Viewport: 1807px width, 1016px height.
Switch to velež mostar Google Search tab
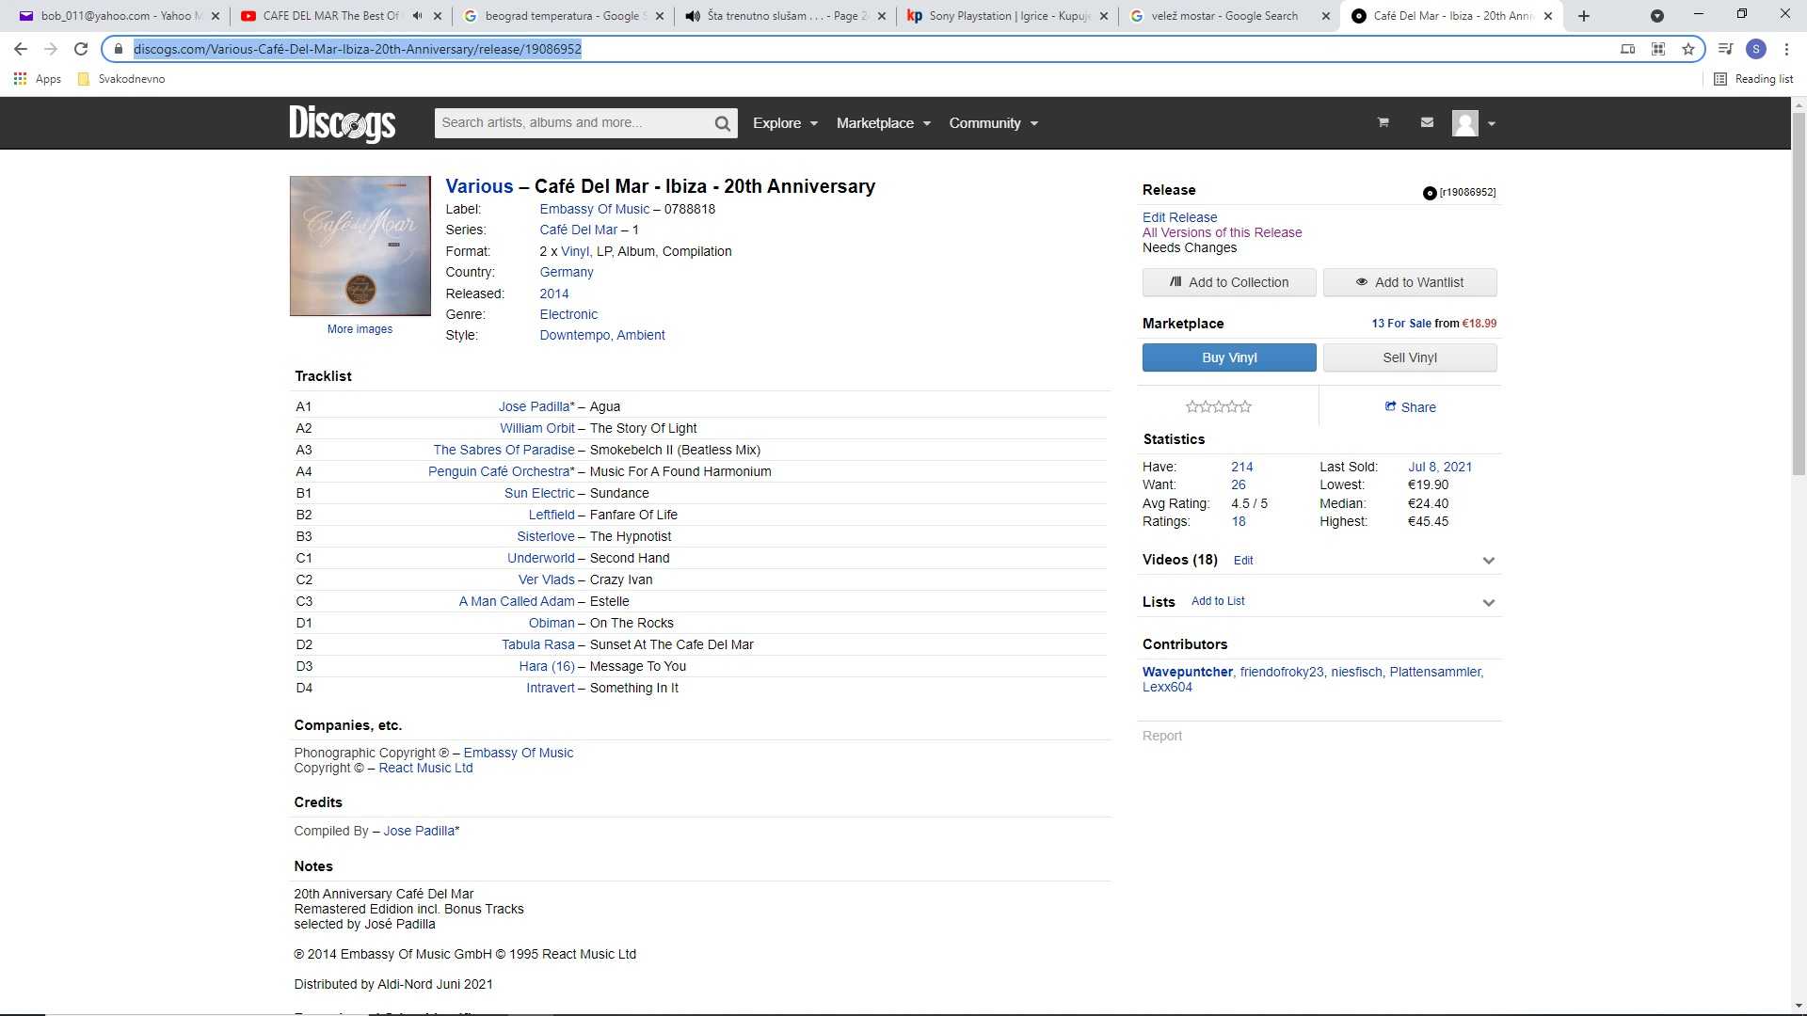click(1229, 16)
